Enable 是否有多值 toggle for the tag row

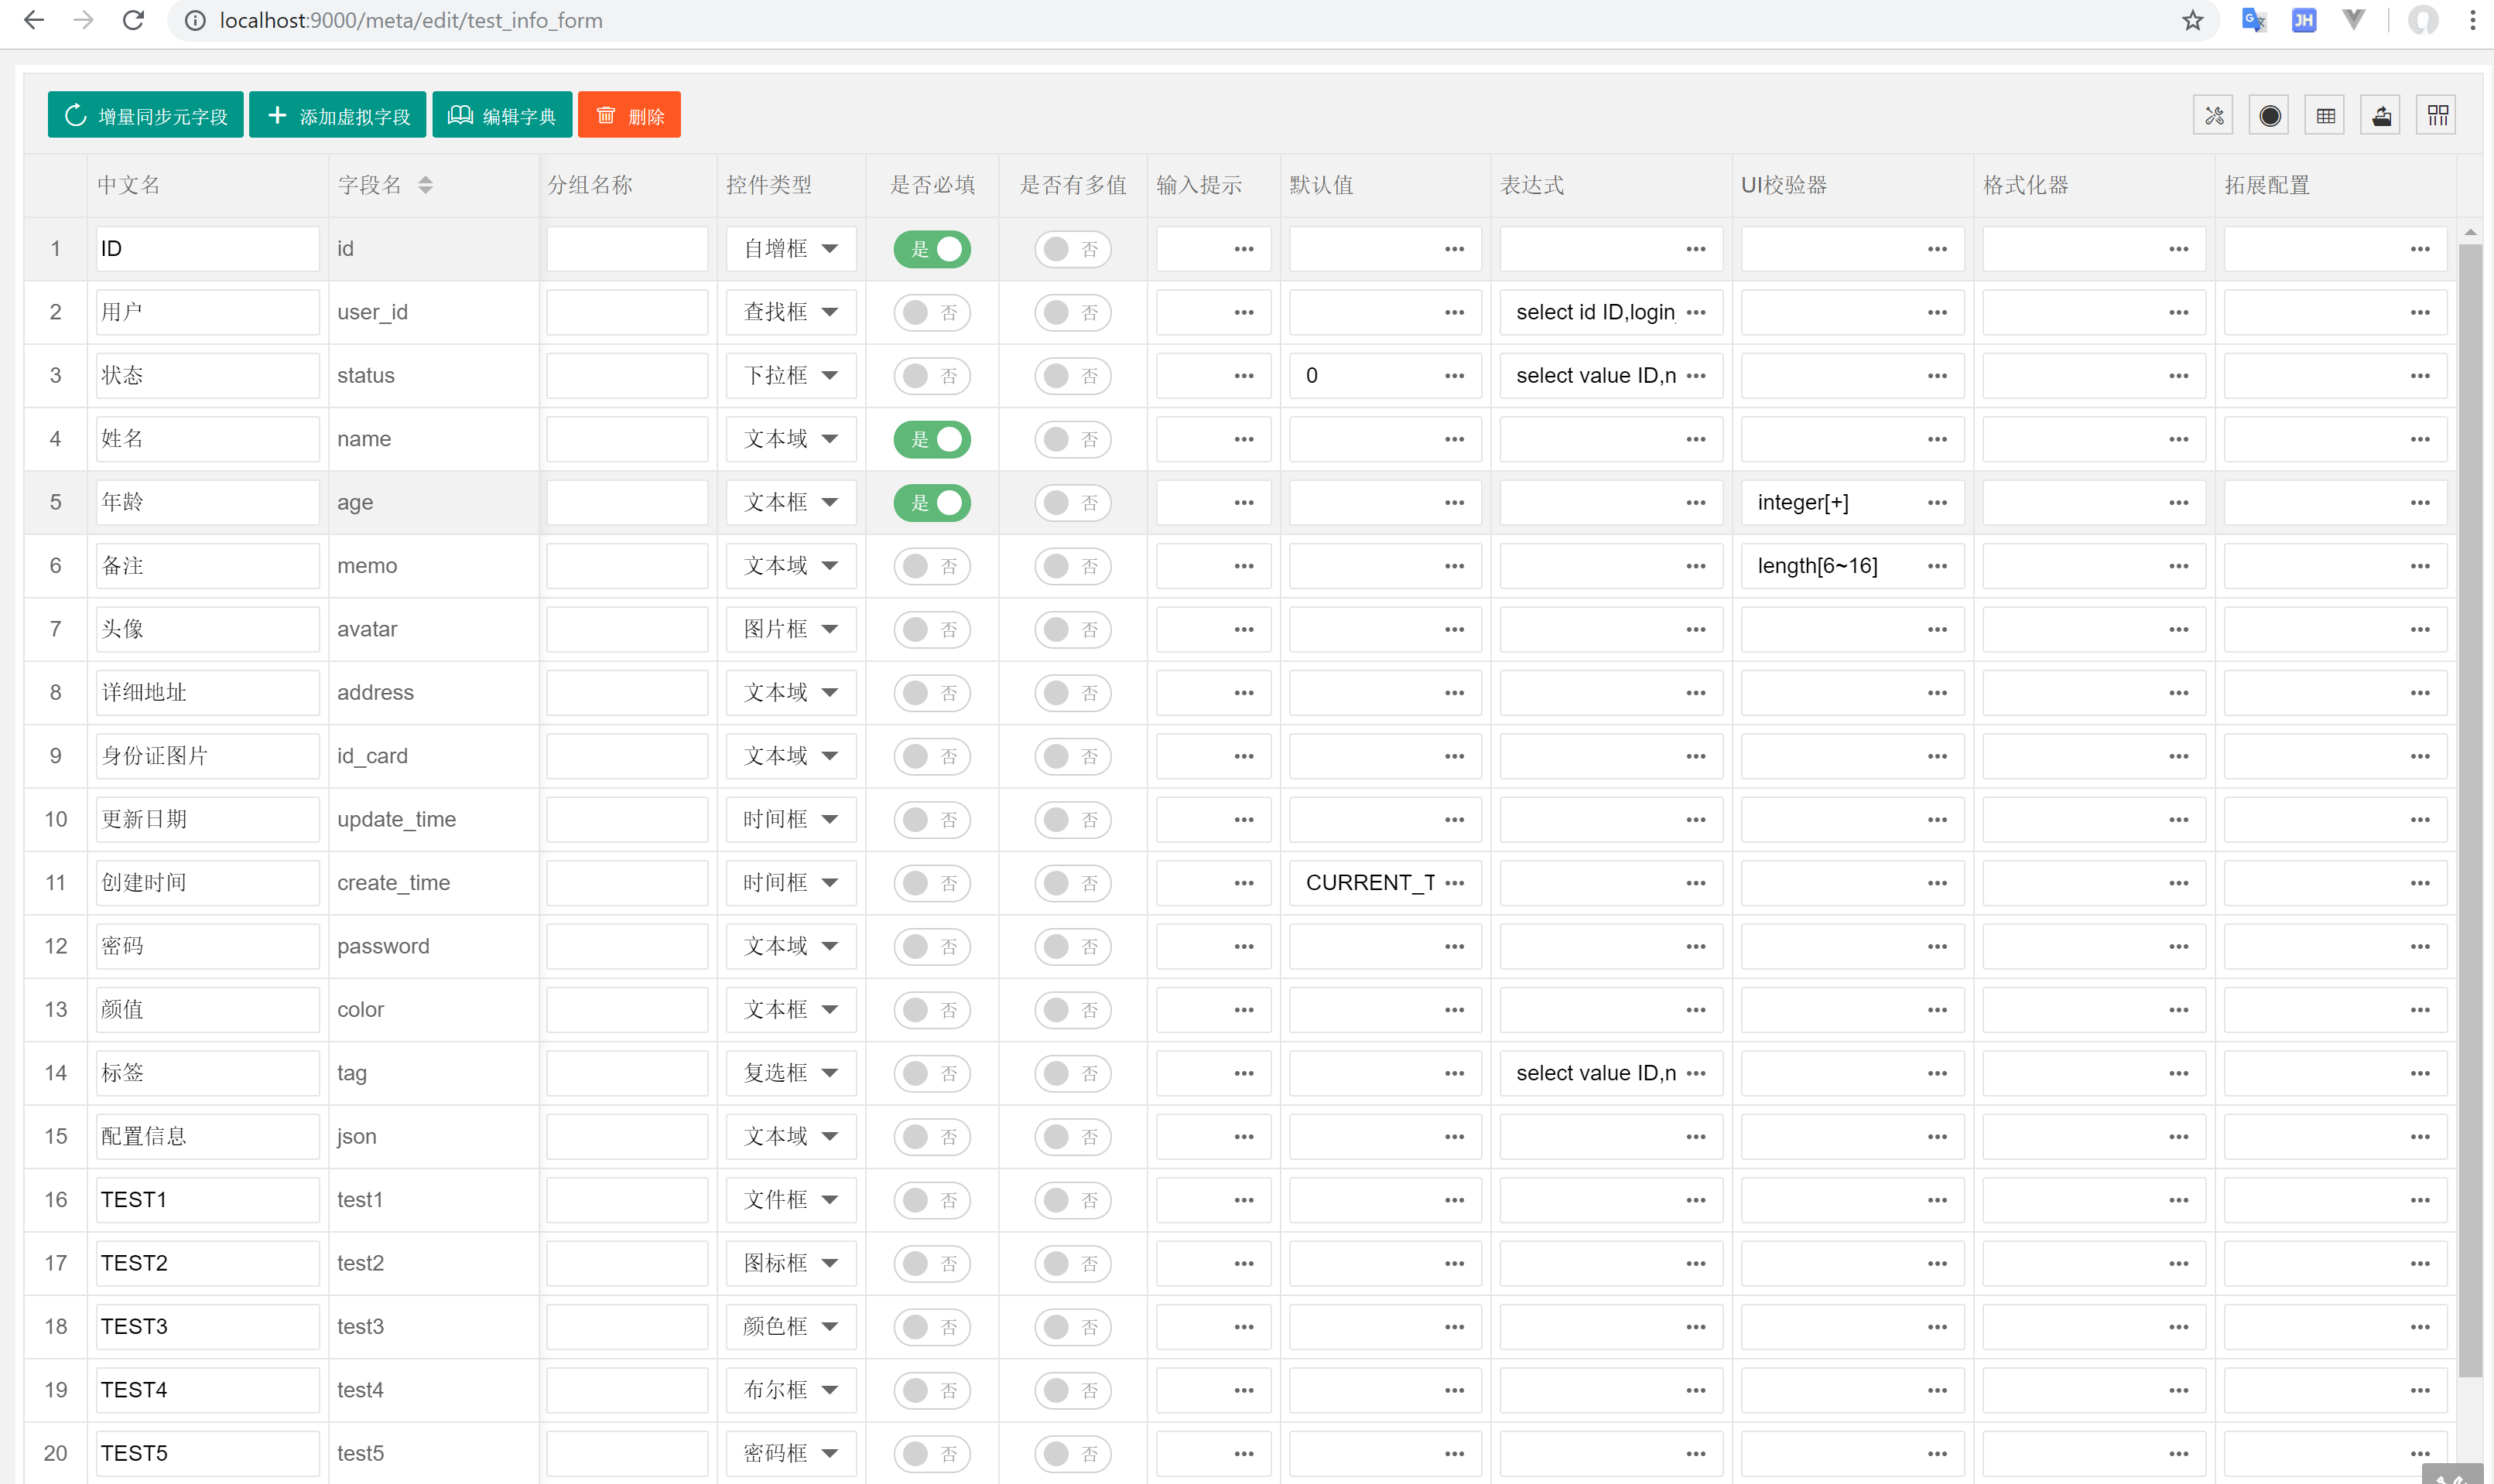(x=1073, y=1073)
